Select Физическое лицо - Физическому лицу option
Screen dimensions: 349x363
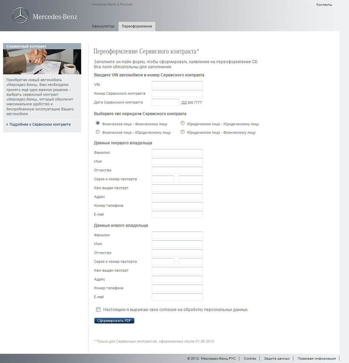click(98, 123)
